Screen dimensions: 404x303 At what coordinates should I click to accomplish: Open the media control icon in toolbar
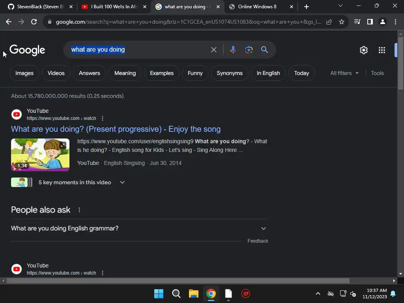(x=357, y=22)
